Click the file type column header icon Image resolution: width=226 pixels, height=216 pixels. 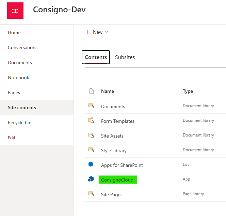point(92,91)
